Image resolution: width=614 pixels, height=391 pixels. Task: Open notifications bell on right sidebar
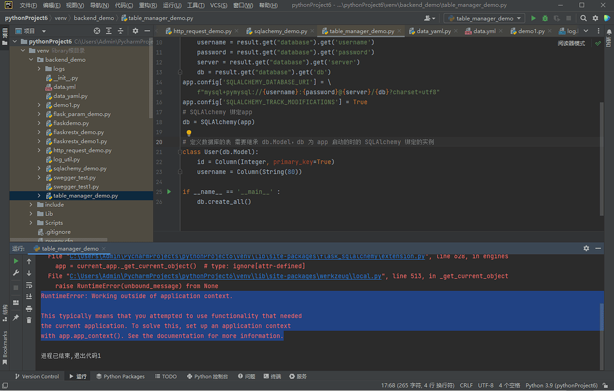pyautogui.click(x=609, y=32)
